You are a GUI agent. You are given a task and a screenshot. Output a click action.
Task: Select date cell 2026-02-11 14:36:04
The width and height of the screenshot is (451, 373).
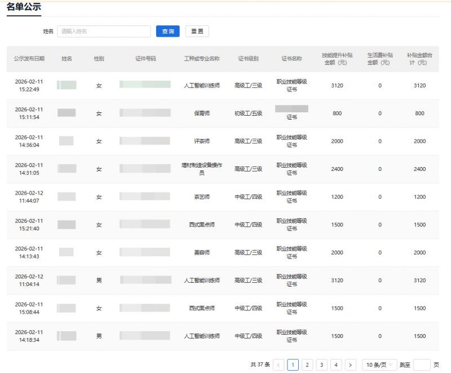tap(29, 141)
